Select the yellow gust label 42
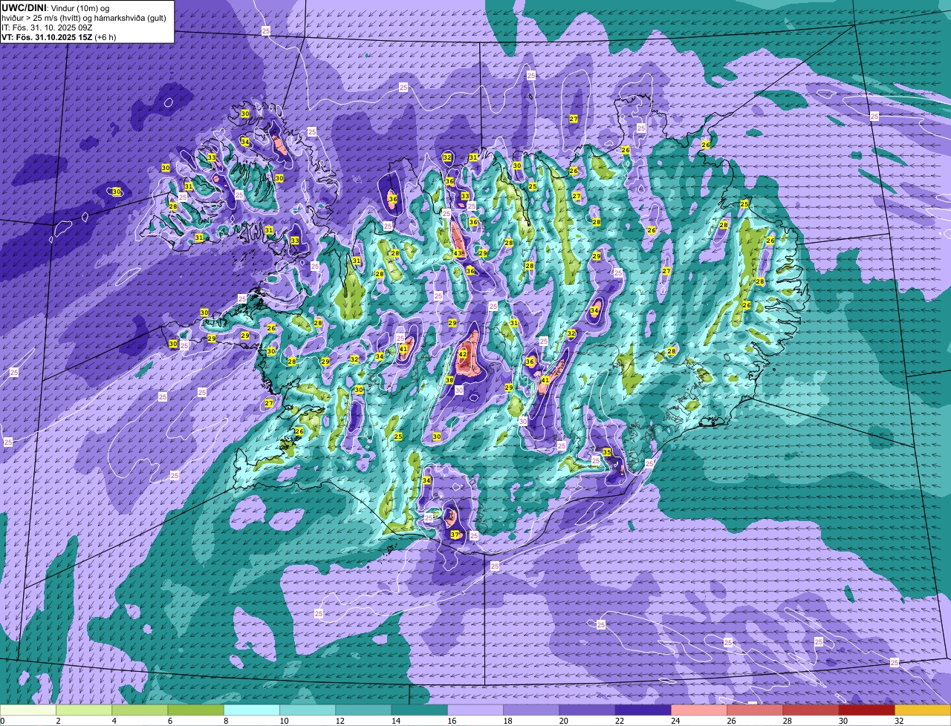Viewport: 951px width, 726px height. click(x=463, y=354)
